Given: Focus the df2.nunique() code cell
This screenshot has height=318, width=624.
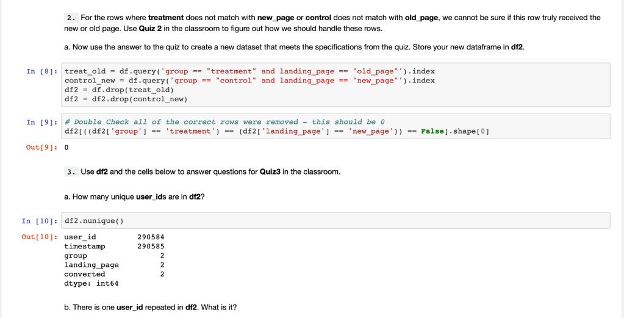Looking at the screenshot, I should tap(335, 221).
